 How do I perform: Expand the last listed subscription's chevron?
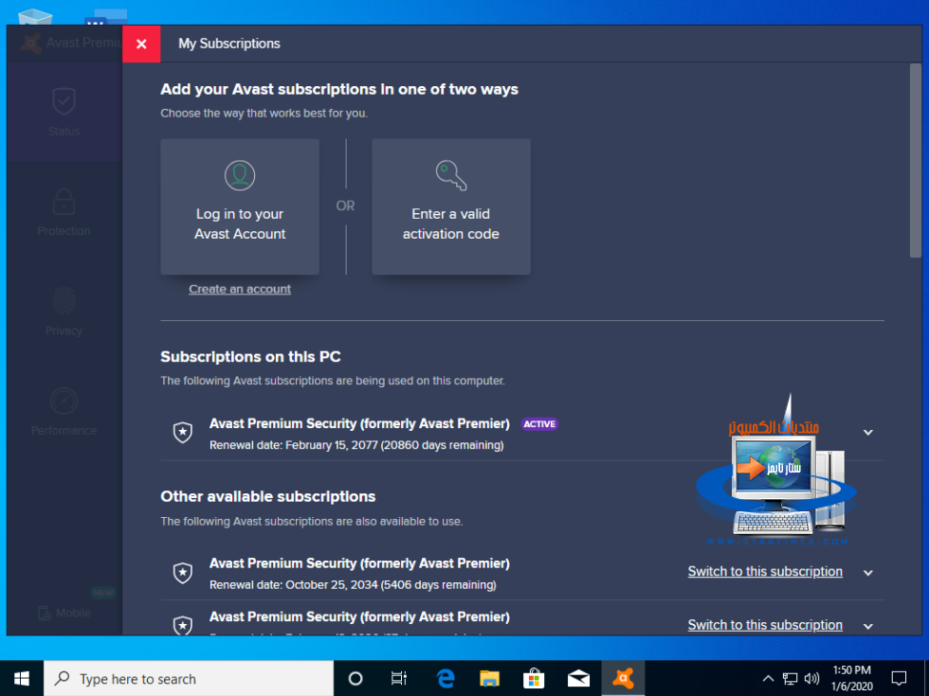pos(868,626)
